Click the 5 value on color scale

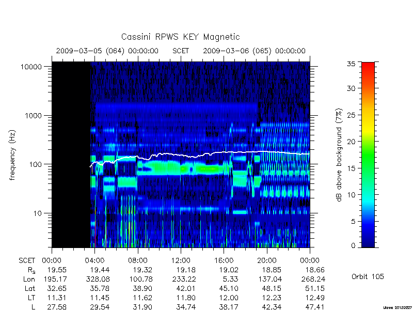click(353, 222)
